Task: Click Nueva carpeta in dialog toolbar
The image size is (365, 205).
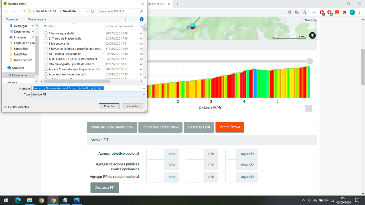Action: 37,19
